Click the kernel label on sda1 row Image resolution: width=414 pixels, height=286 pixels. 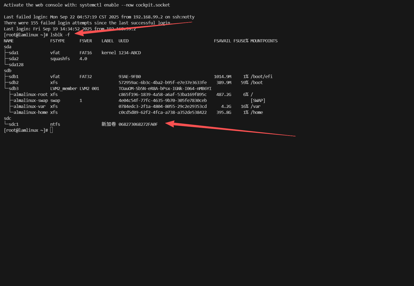coord(109,53)
